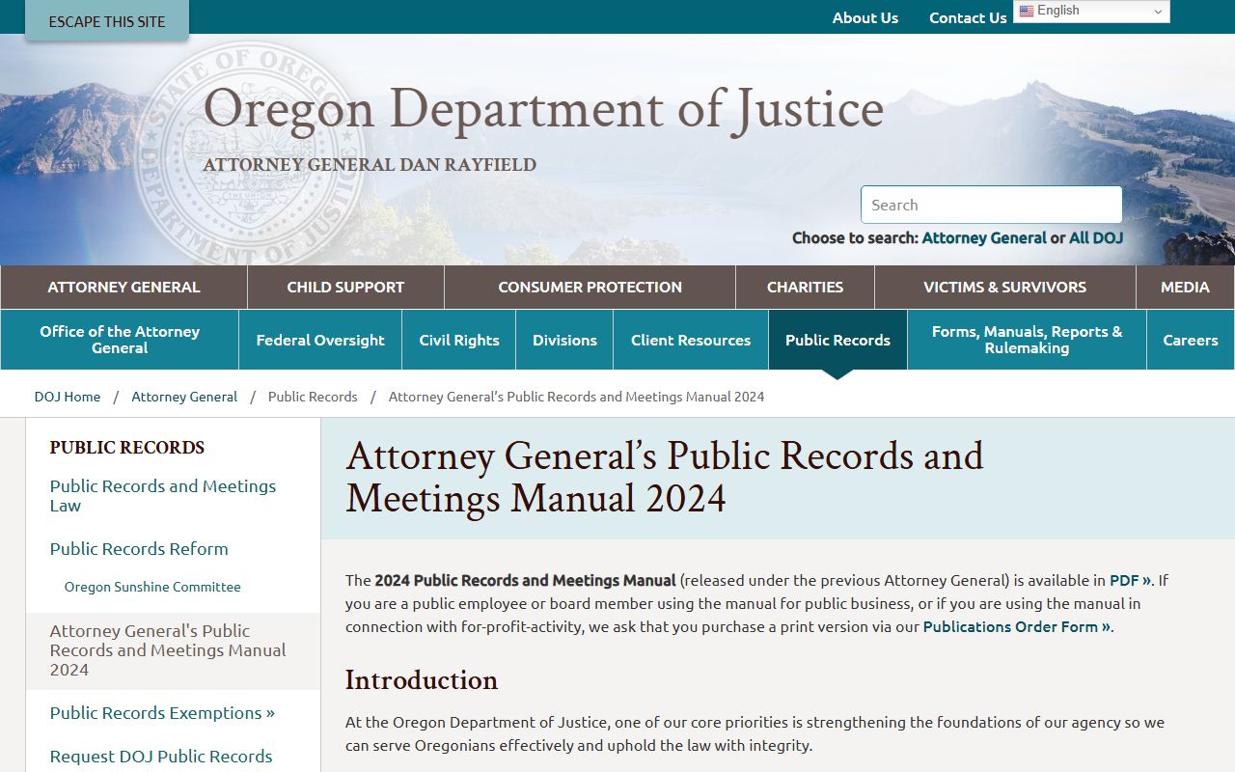This screenshot has width=1235, height=772.
Task: Click the Oregon state seal logo
Action: tap(249, 152)
